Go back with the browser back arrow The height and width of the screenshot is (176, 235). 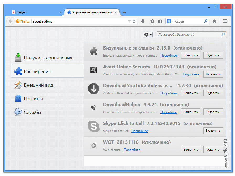[11, 21]
